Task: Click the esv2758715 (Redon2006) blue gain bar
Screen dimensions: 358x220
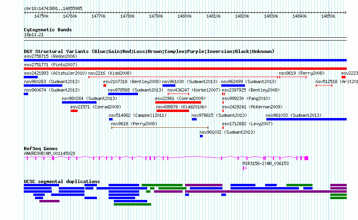Action: [x=185, y=60]
